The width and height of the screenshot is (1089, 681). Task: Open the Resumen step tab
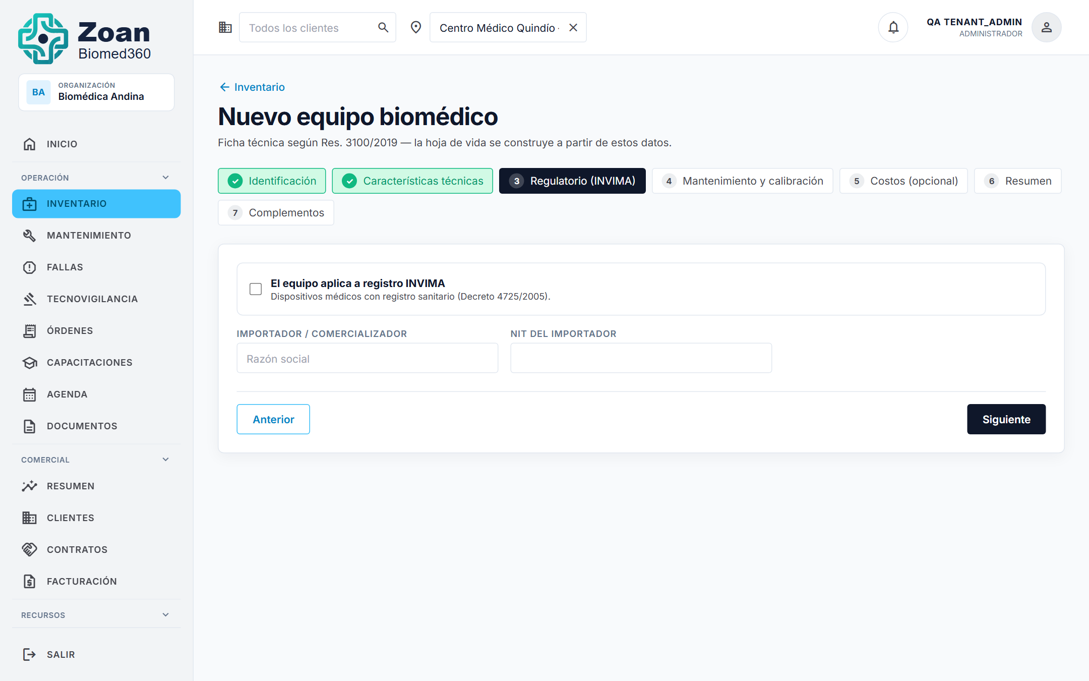coord(1018,181)
